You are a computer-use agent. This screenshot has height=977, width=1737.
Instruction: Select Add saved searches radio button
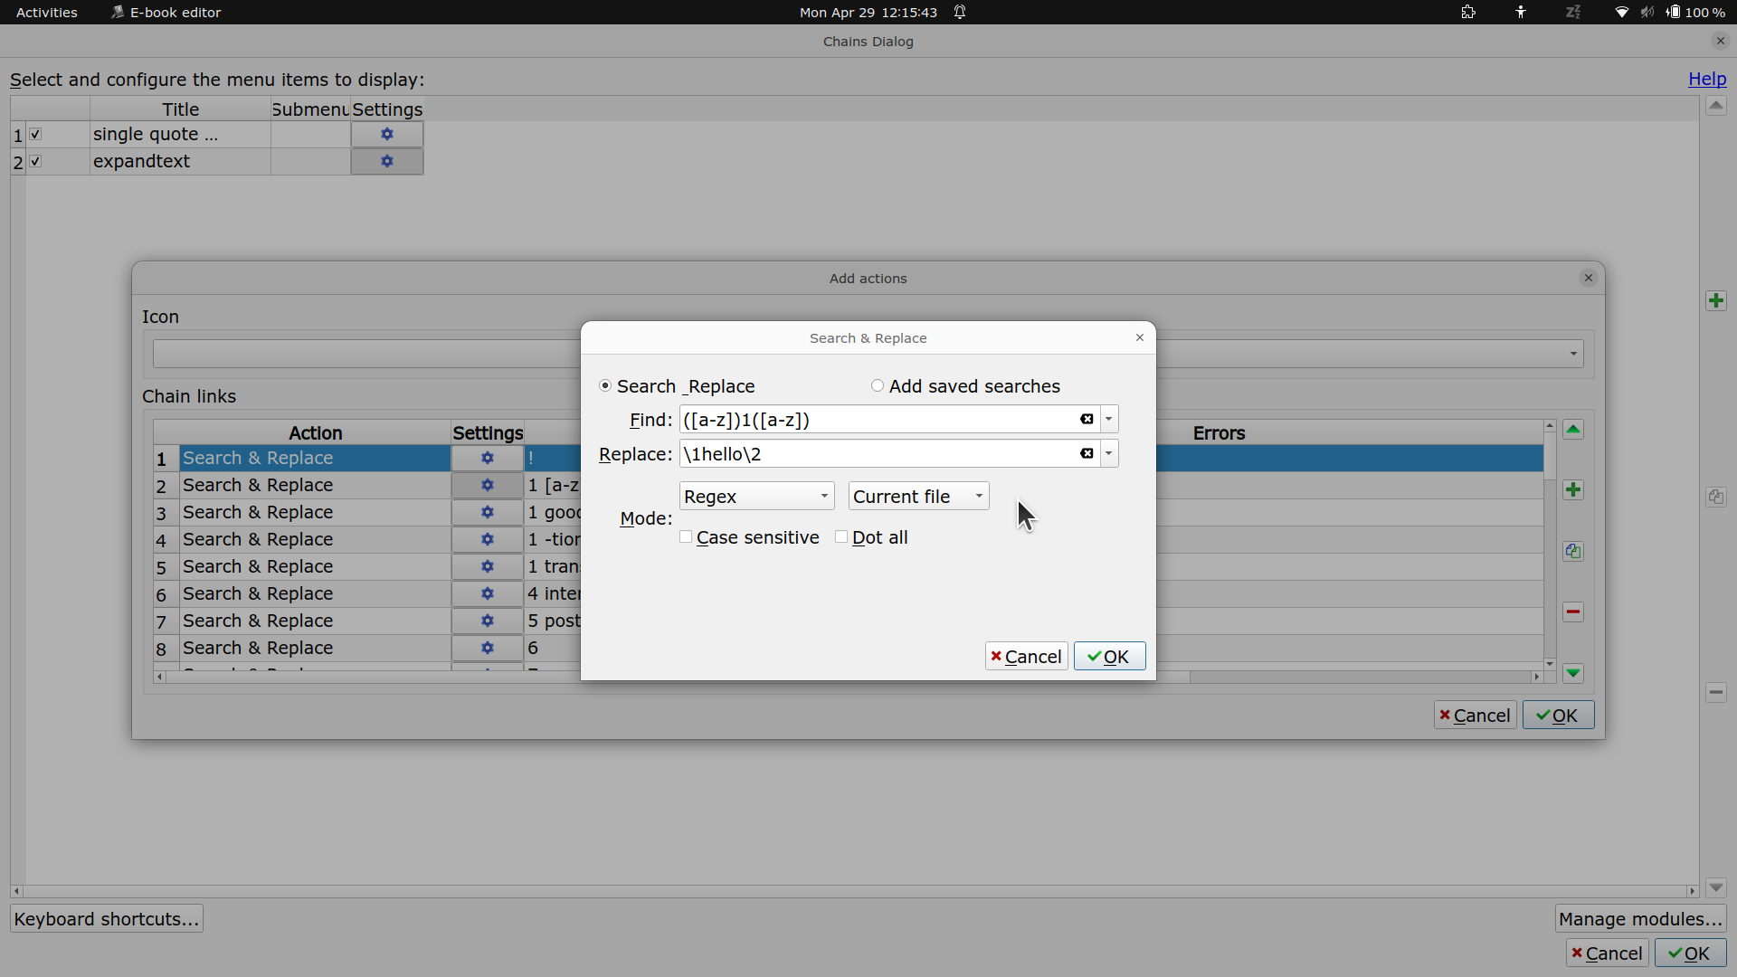pyautogui.click(x=878, y=386)
